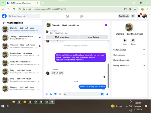This screenshot has height=113, width=151.
Task: Open the account profile picture menu
Action: [x=145, y=16]
